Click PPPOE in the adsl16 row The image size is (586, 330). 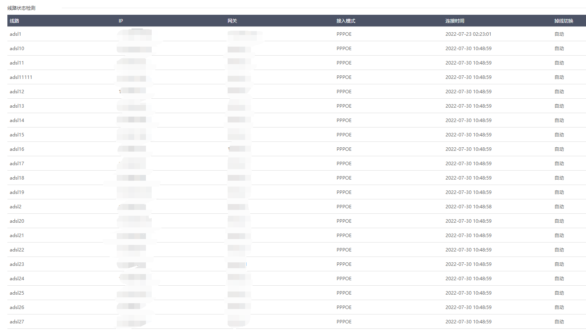click(344, 149)
